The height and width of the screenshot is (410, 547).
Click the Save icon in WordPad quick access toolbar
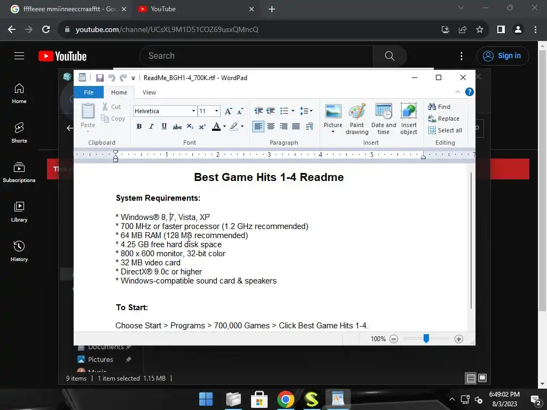click(x=100, y=78)
